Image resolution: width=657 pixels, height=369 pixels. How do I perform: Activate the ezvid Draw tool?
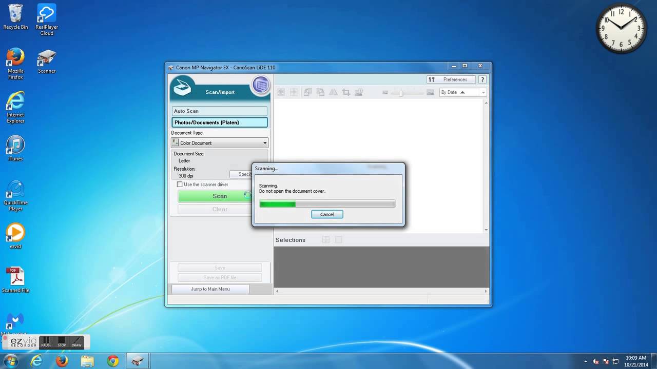pyautogui.click(x=76, y=342)
